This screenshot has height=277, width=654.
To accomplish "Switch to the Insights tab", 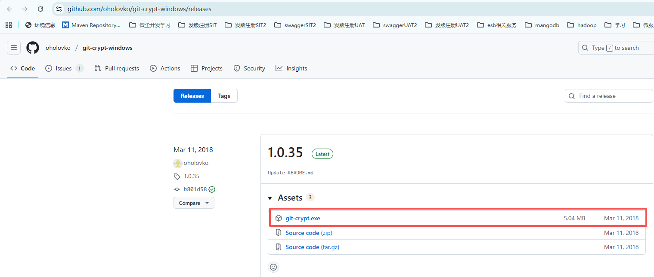I will pyautogui.click(x=291, y=68).
